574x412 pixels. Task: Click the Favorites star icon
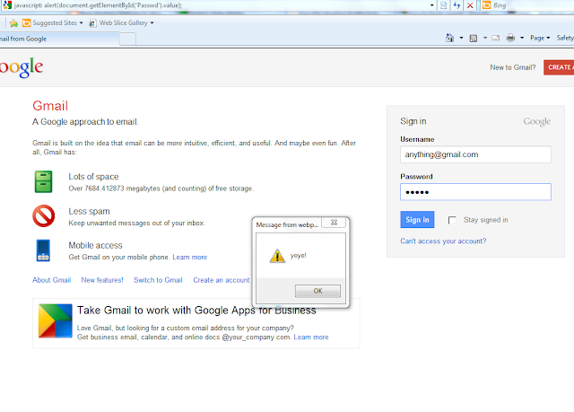[14, 23]
